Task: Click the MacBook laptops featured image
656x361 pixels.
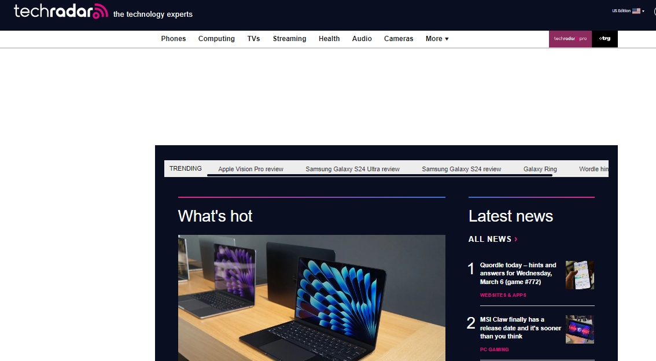Action: coord(312,298)
